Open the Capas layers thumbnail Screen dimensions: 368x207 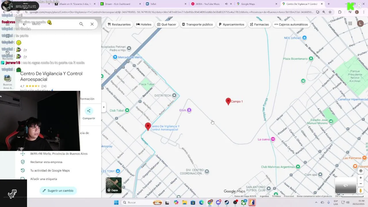(x=114, y=185)
